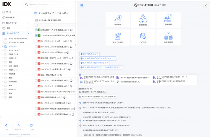Open the 需要予測 demand forecast tile
Screen dimensions: 211x137
point(118,20)
